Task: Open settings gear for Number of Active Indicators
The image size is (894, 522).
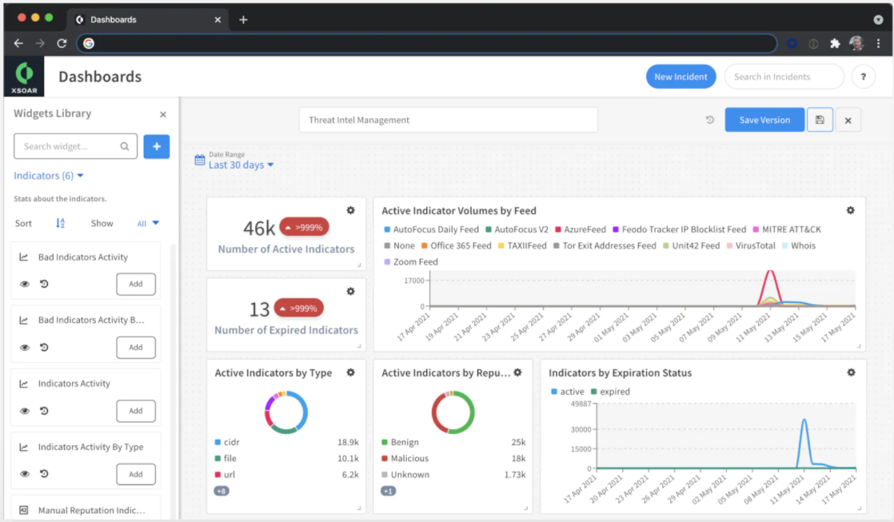Action: pyautogui.click(x=351, y=210)
